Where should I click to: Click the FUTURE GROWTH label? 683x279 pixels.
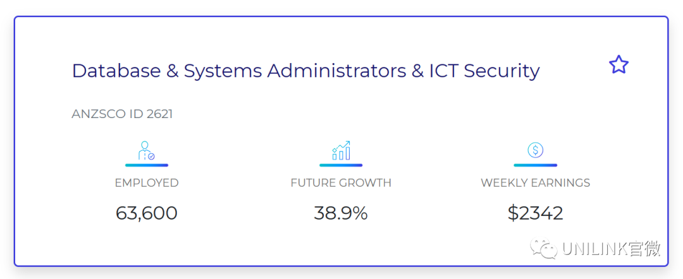coord(341,183)
